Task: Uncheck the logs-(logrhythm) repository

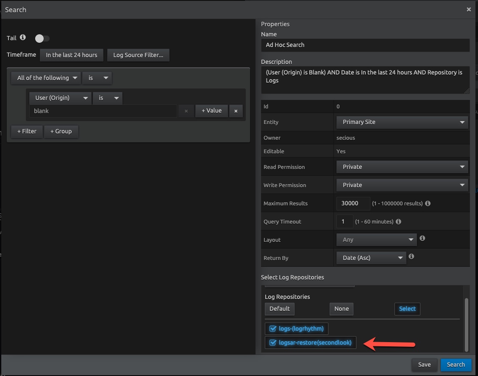Action: (273, 329)
